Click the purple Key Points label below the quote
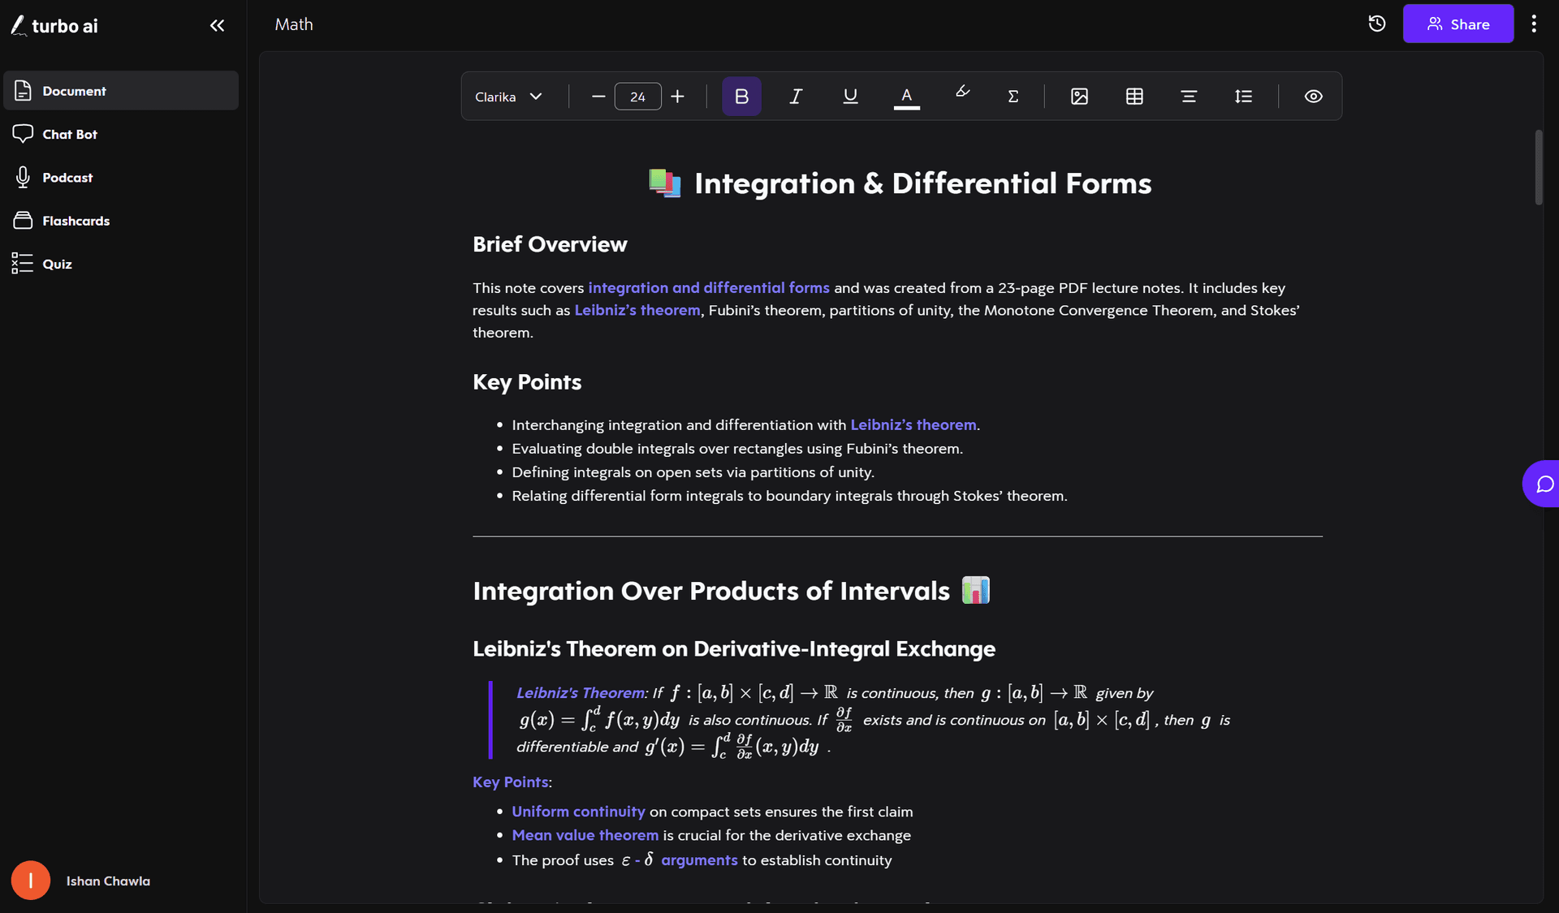1559x913 pixels. [x=511, y=782]
